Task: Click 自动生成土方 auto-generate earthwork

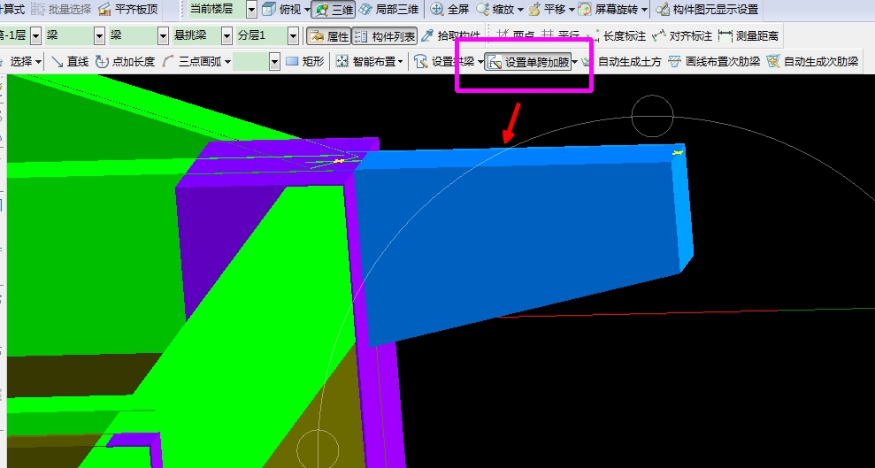Action: tap(621, 61)
